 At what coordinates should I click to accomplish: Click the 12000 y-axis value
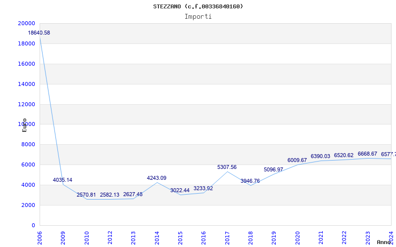pyautogui.click(x=27, y=104)
